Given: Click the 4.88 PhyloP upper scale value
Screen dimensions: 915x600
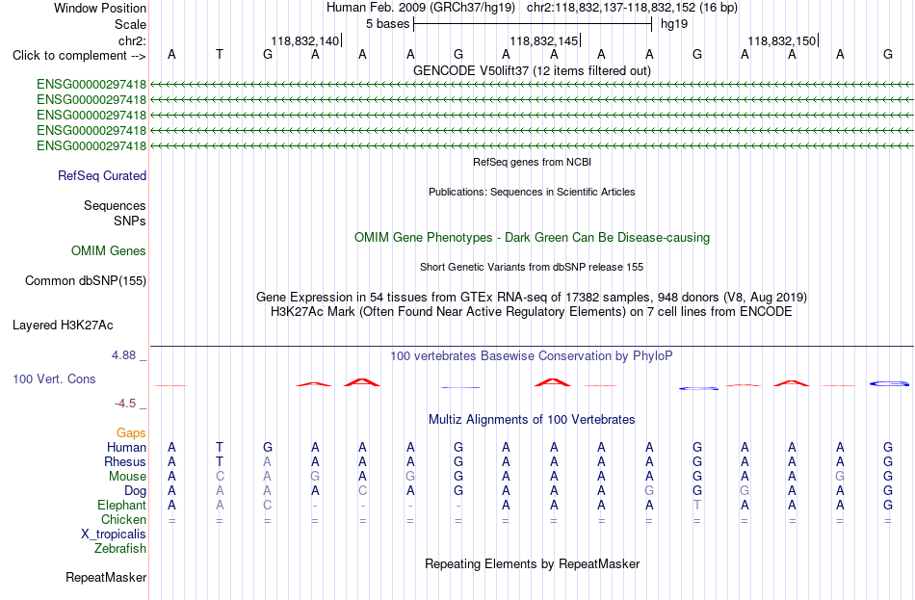Looking at the screenshot, I should pos(123,354).
